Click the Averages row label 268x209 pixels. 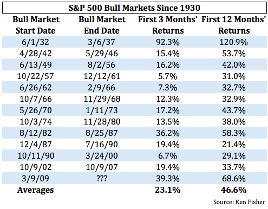pos(36,190)
